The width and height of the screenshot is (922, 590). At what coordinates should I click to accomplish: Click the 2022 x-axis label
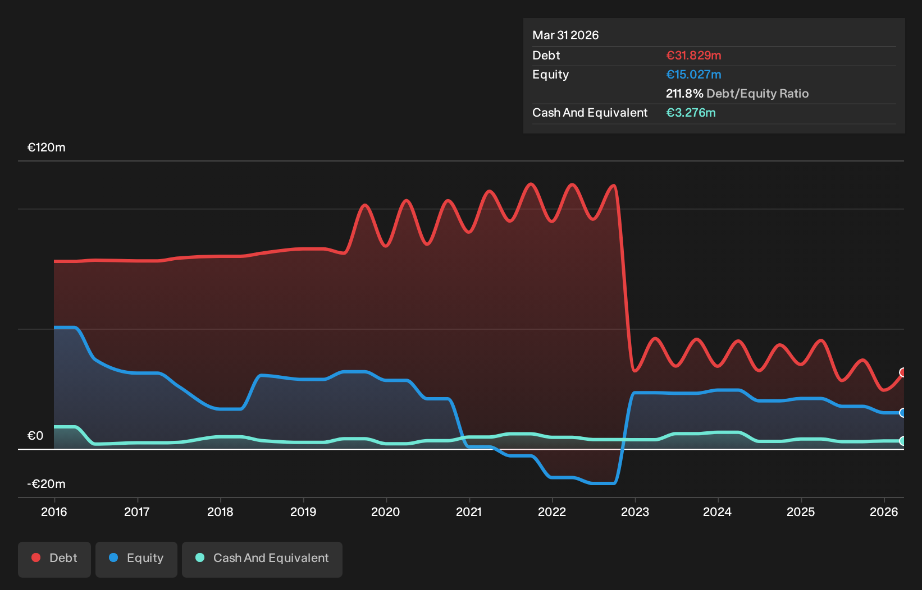click(552, 511)
